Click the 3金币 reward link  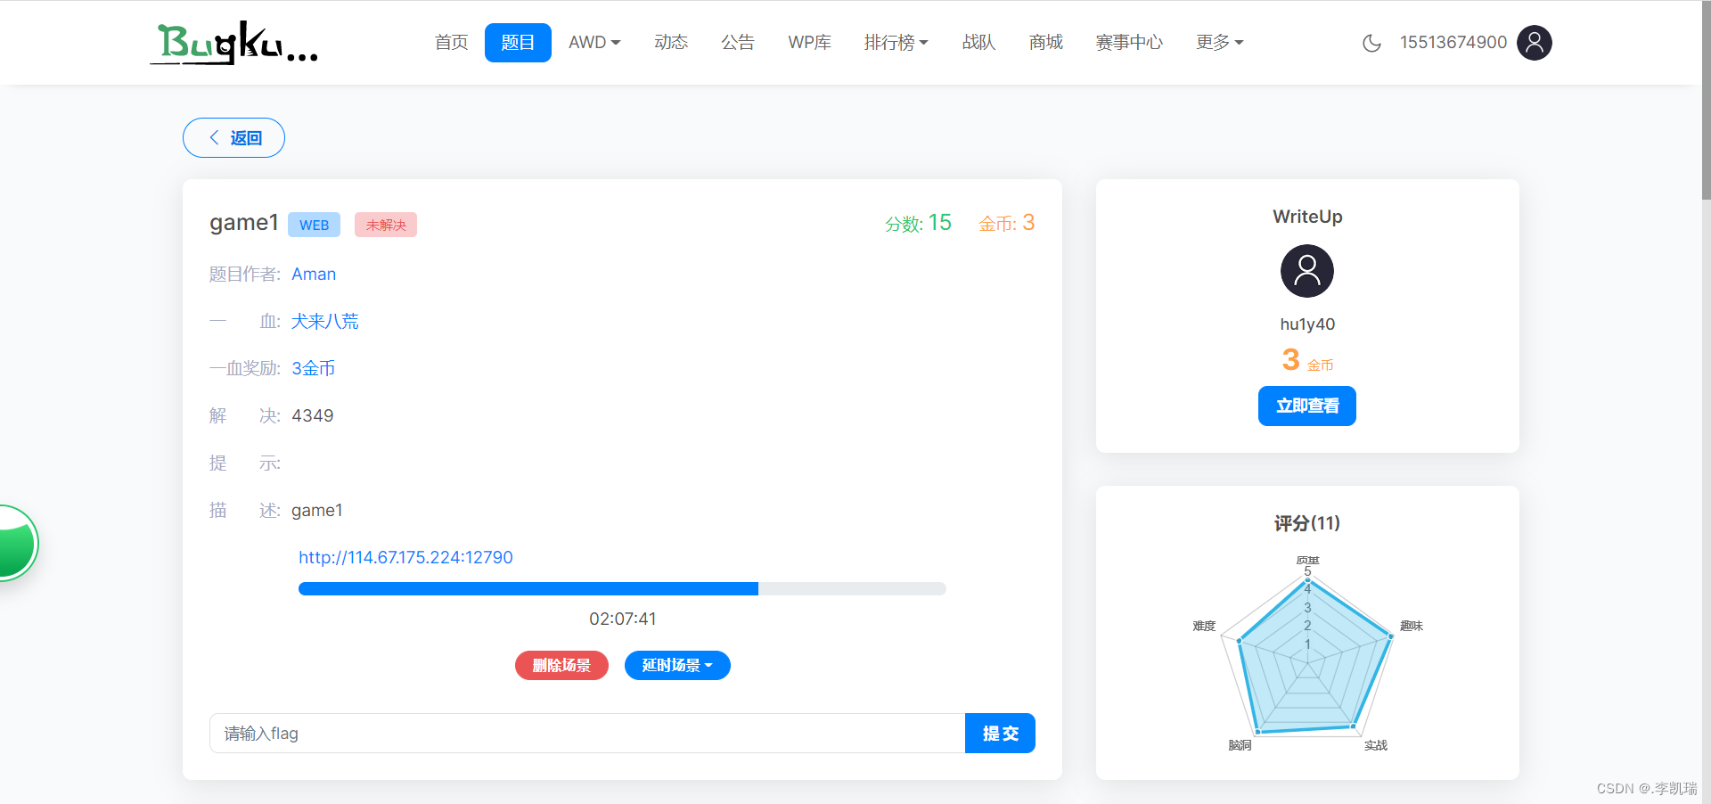[x=313, y=369]
